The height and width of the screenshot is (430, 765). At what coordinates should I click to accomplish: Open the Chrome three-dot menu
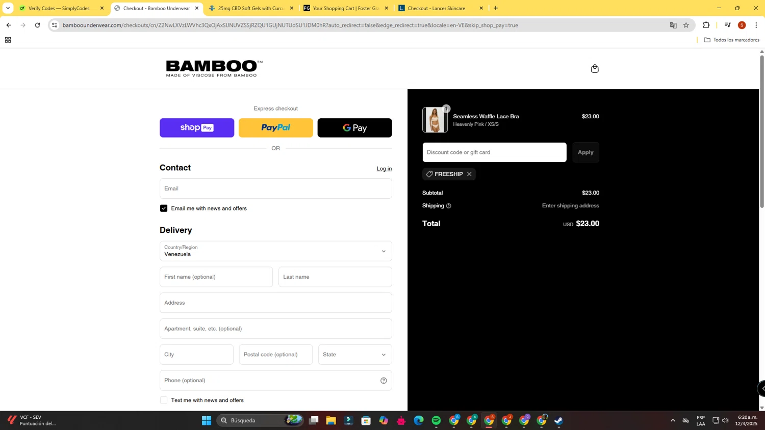coord(756,25)
